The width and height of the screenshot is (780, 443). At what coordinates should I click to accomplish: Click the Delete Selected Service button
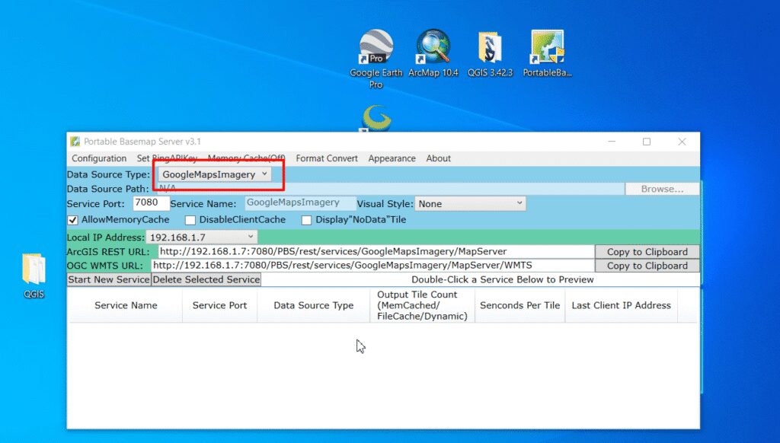pyautogui.click(x=206, y=279)
